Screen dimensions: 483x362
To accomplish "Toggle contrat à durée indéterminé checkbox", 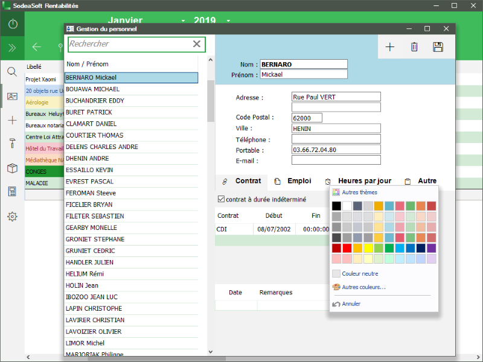I will [221, 199].
